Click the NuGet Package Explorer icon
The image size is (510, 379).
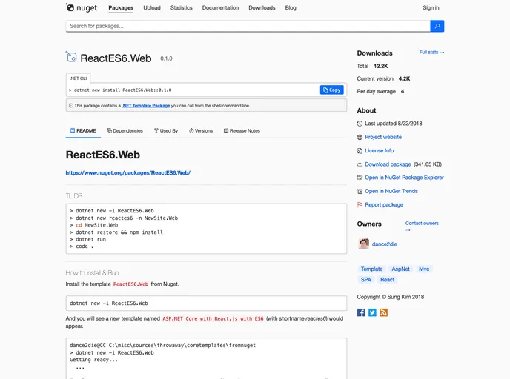tap(360, 178)
